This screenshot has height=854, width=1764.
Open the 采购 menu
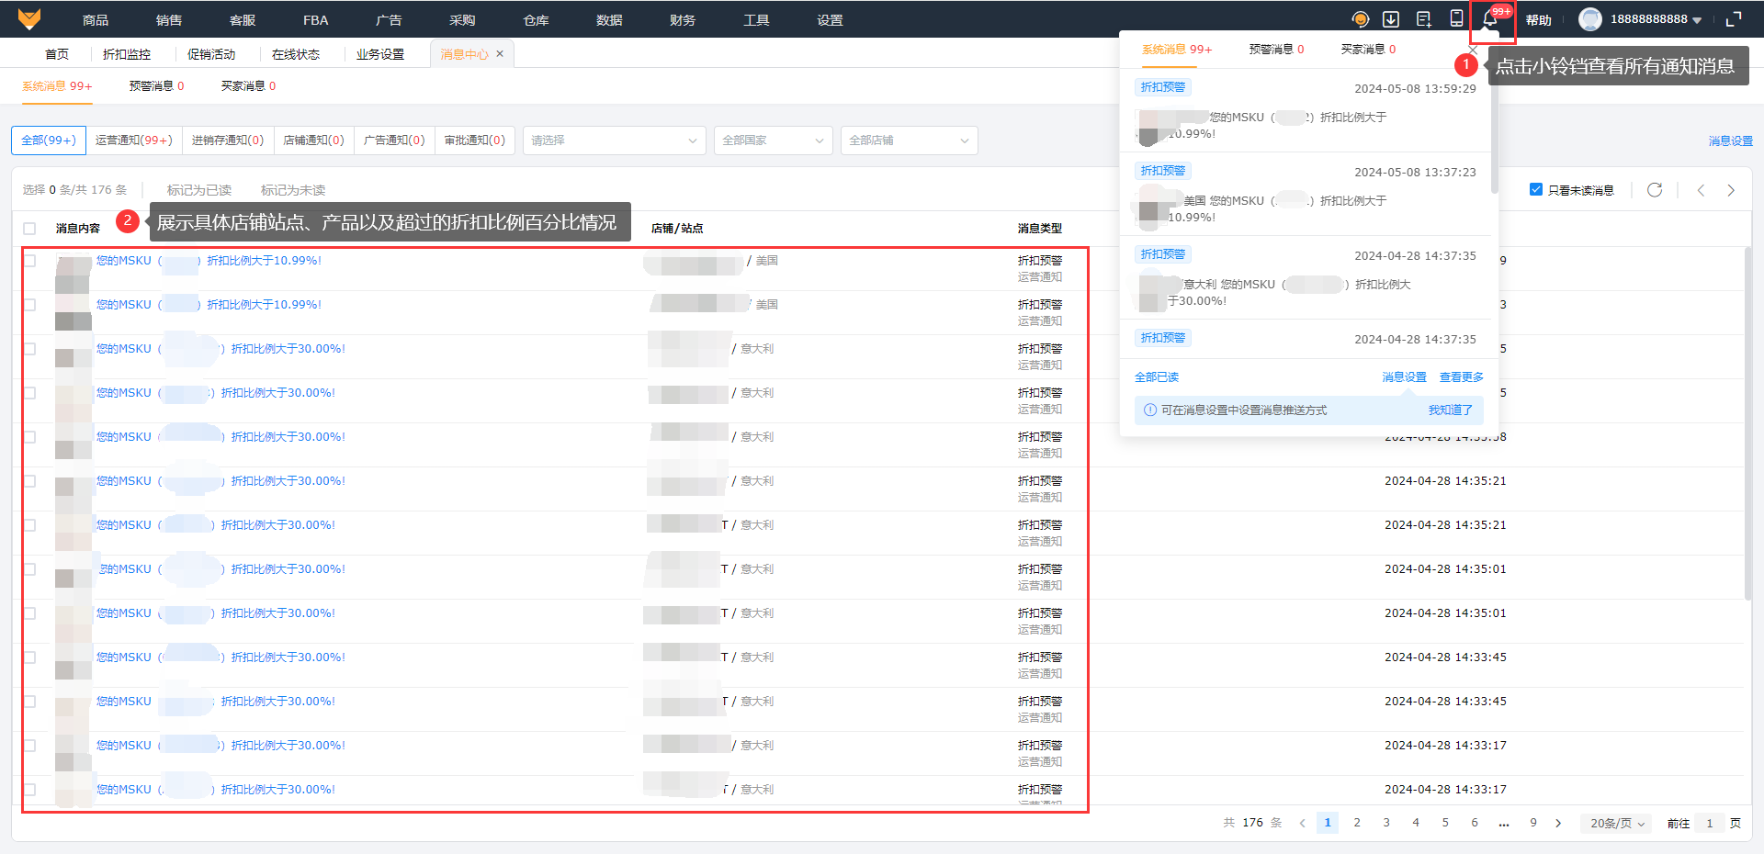pos(462,19)
